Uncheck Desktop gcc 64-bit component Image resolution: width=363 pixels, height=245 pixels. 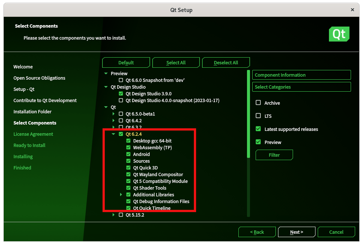[128, 140]
